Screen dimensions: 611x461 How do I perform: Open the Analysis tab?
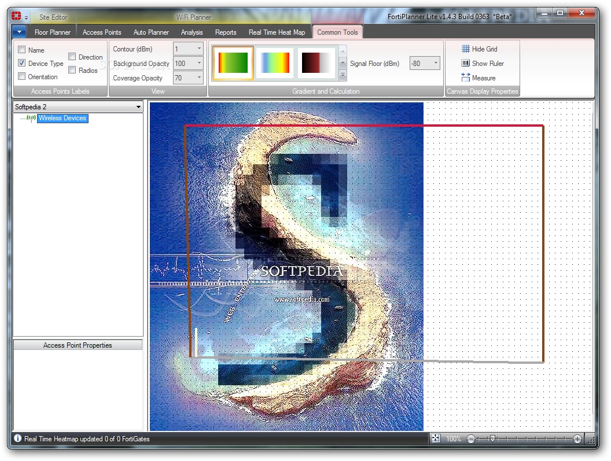coord(192,32)
